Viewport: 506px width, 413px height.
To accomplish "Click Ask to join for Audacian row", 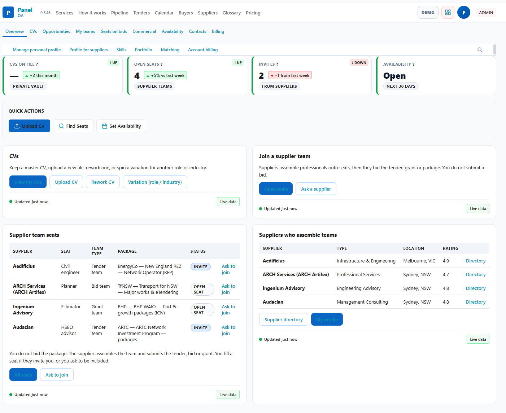I will pyautogui.click(x=228, y=330).
